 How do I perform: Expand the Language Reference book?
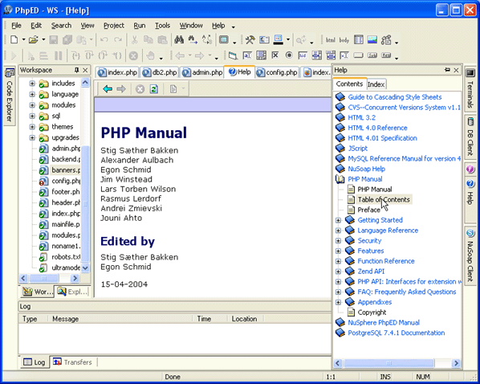coord(338,231)
